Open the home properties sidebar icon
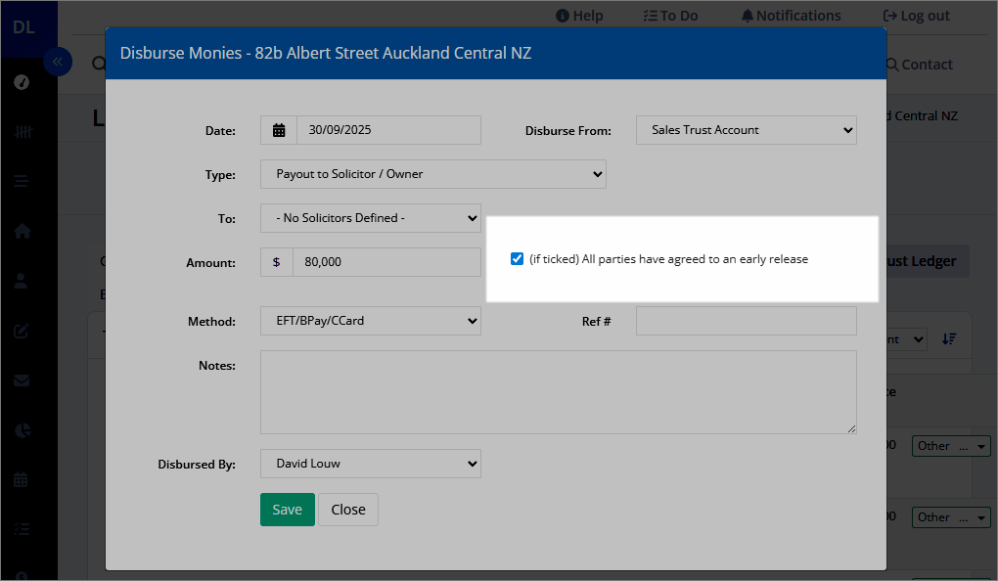The height and width of the screenshot is (581, 998). [22, 231]
